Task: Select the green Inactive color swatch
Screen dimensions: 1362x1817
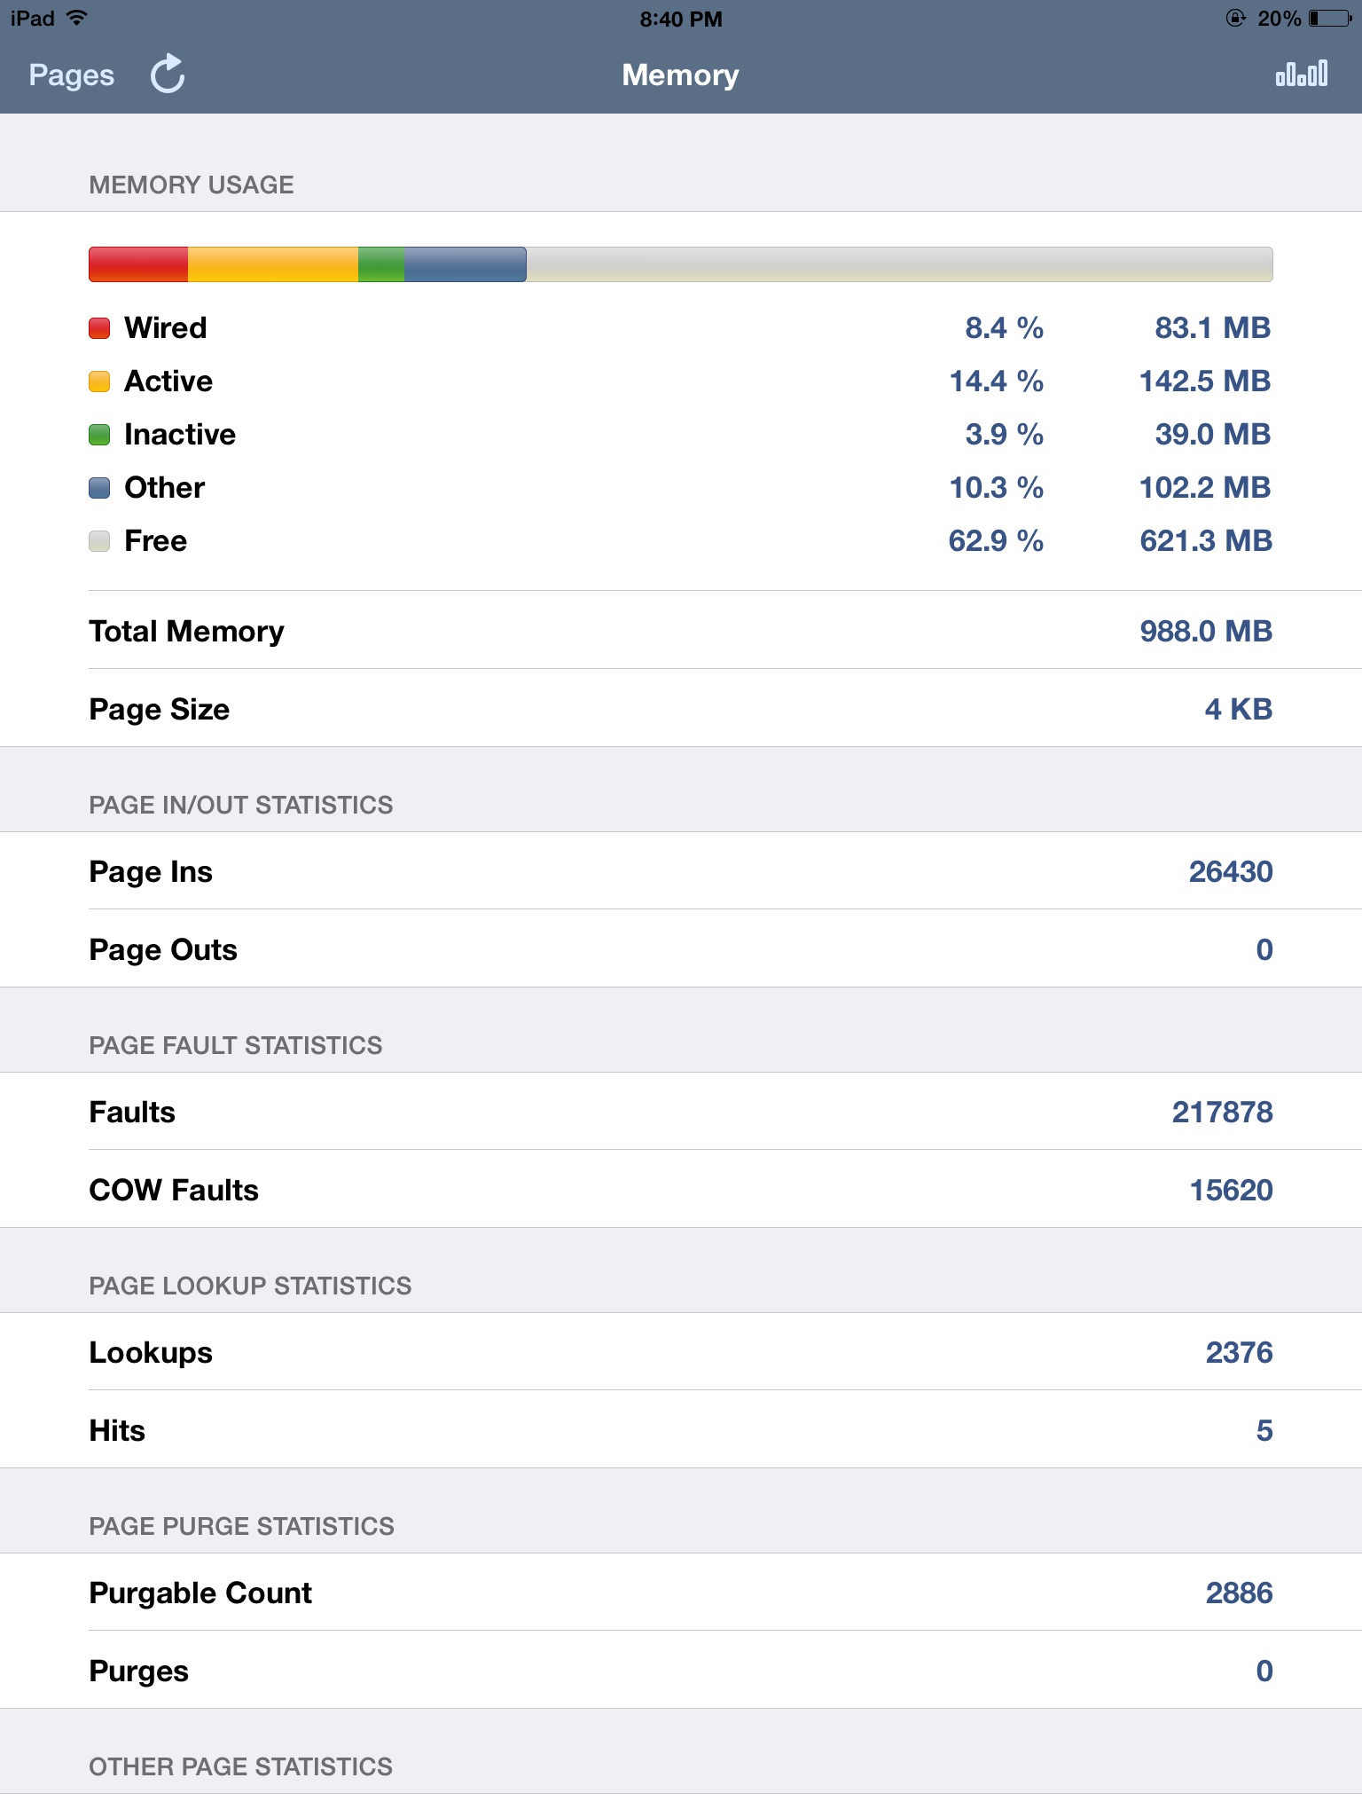Action: 99,435
